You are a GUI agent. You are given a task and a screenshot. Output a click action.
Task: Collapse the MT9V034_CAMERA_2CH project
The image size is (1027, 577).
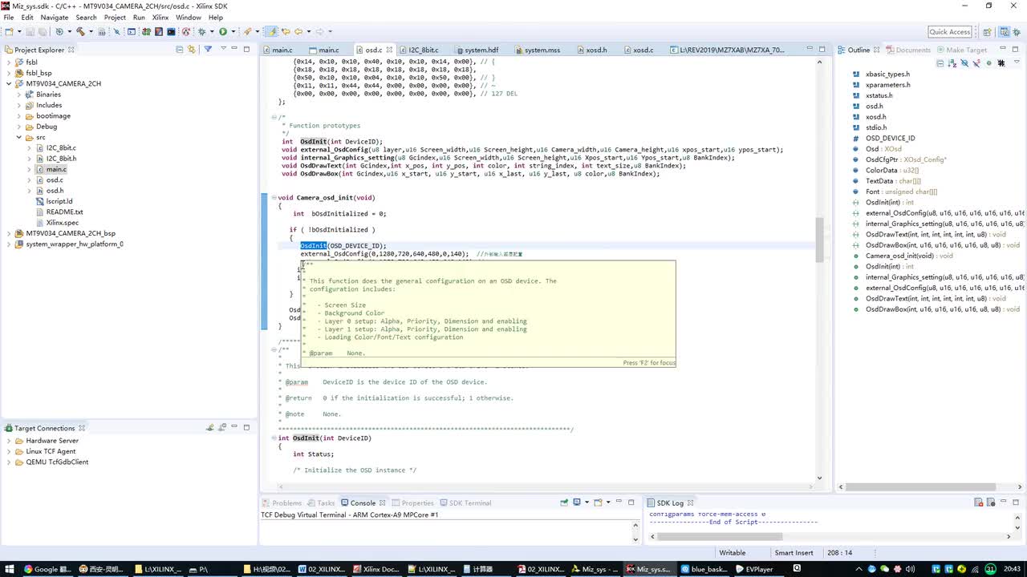pos(8,83)
